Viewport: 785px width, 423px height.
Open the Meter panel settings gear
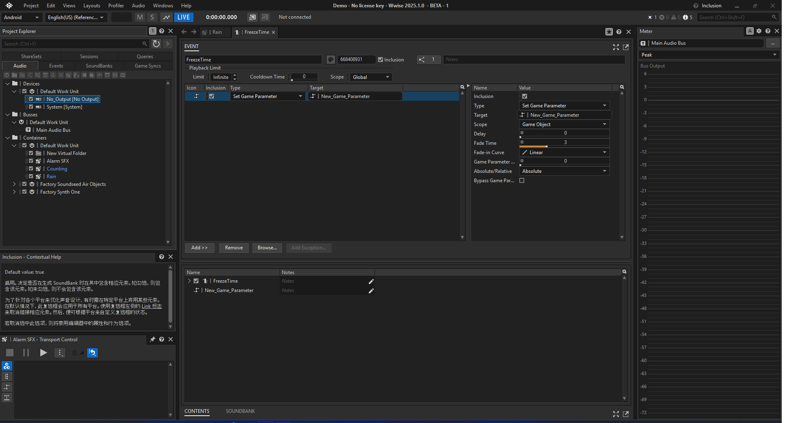(759, 31)
